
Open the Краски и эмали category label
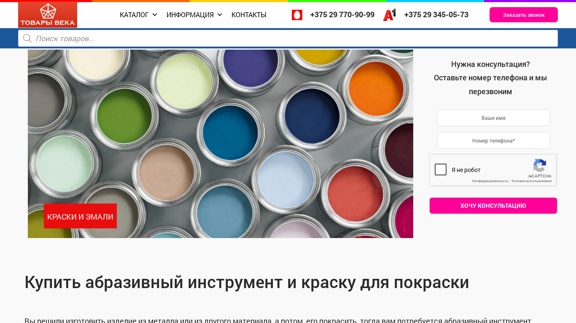click(x=80, y=216)
